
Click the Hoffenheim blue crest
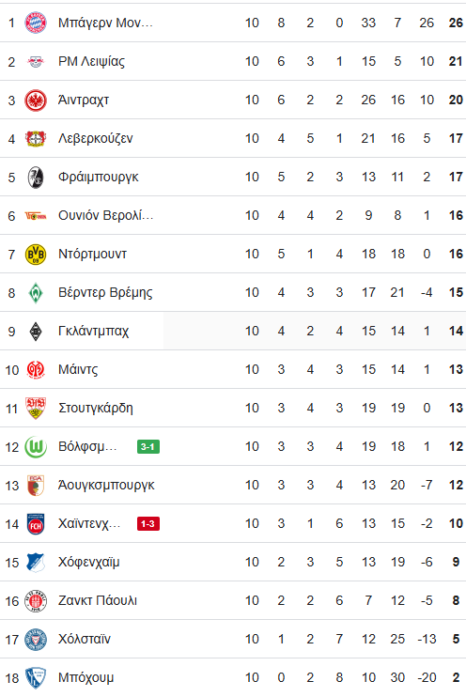pyautogui.click(x=36, y=563)
